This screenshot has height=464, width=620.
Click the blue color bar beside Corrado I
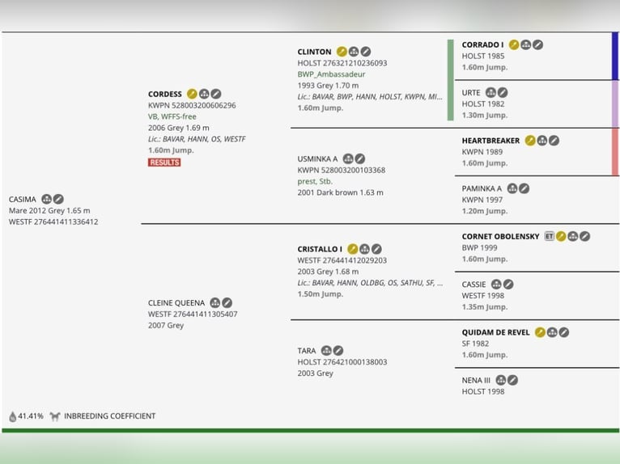[615, 57]
